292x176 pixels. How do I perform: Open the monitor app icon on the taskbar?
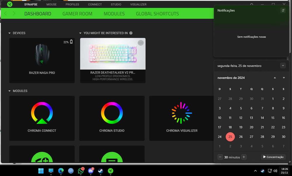[51, 171]
